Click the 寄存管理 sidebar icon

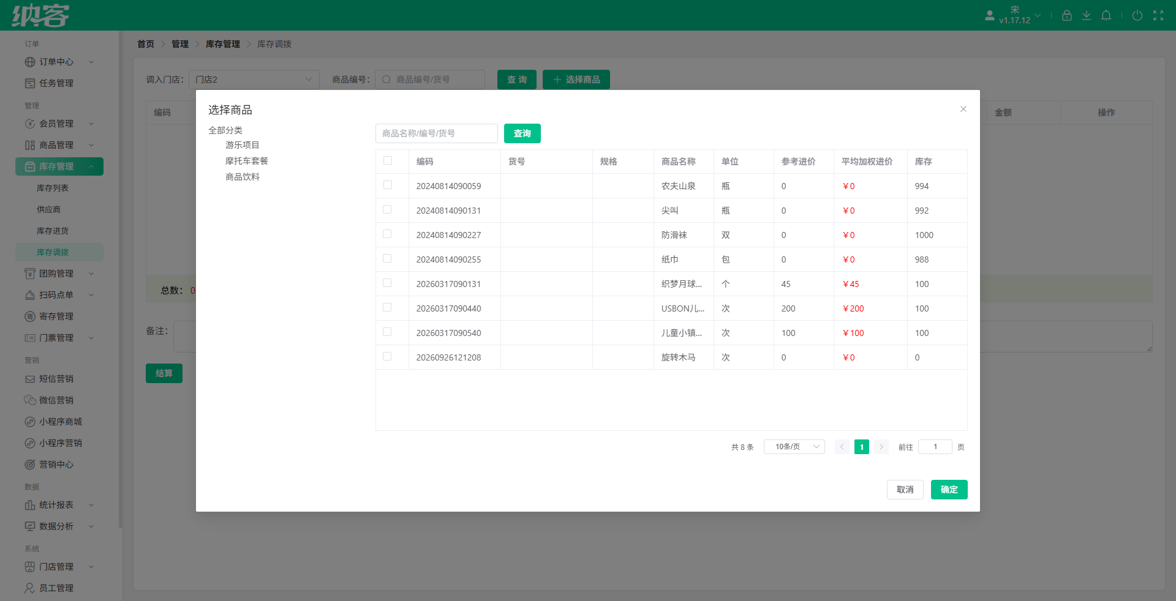(x=30, y=316)
